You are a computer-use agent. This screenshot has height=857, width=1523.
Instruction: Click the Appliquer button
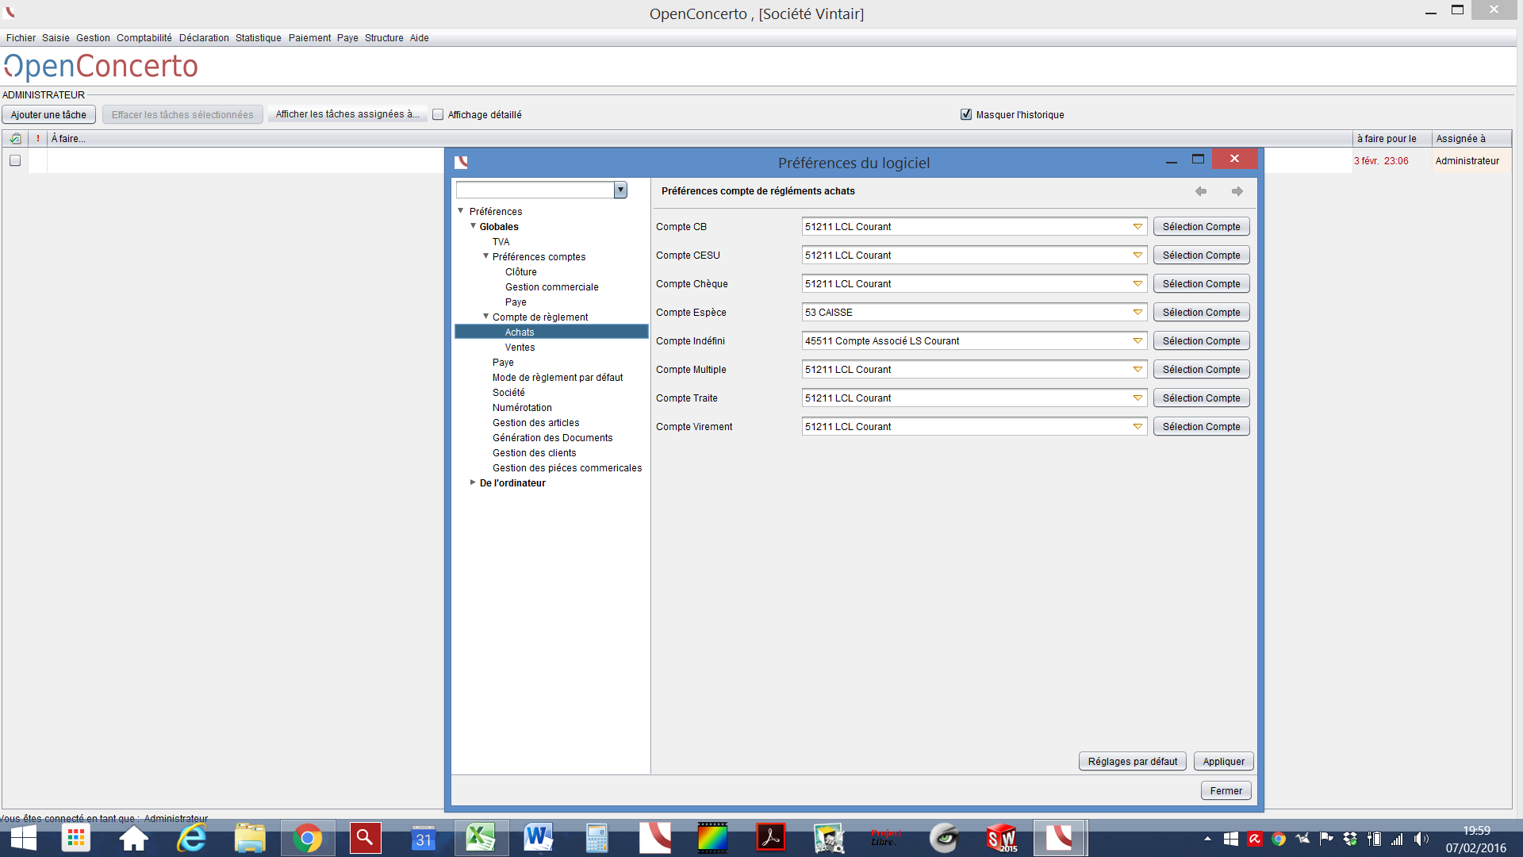1223,762
